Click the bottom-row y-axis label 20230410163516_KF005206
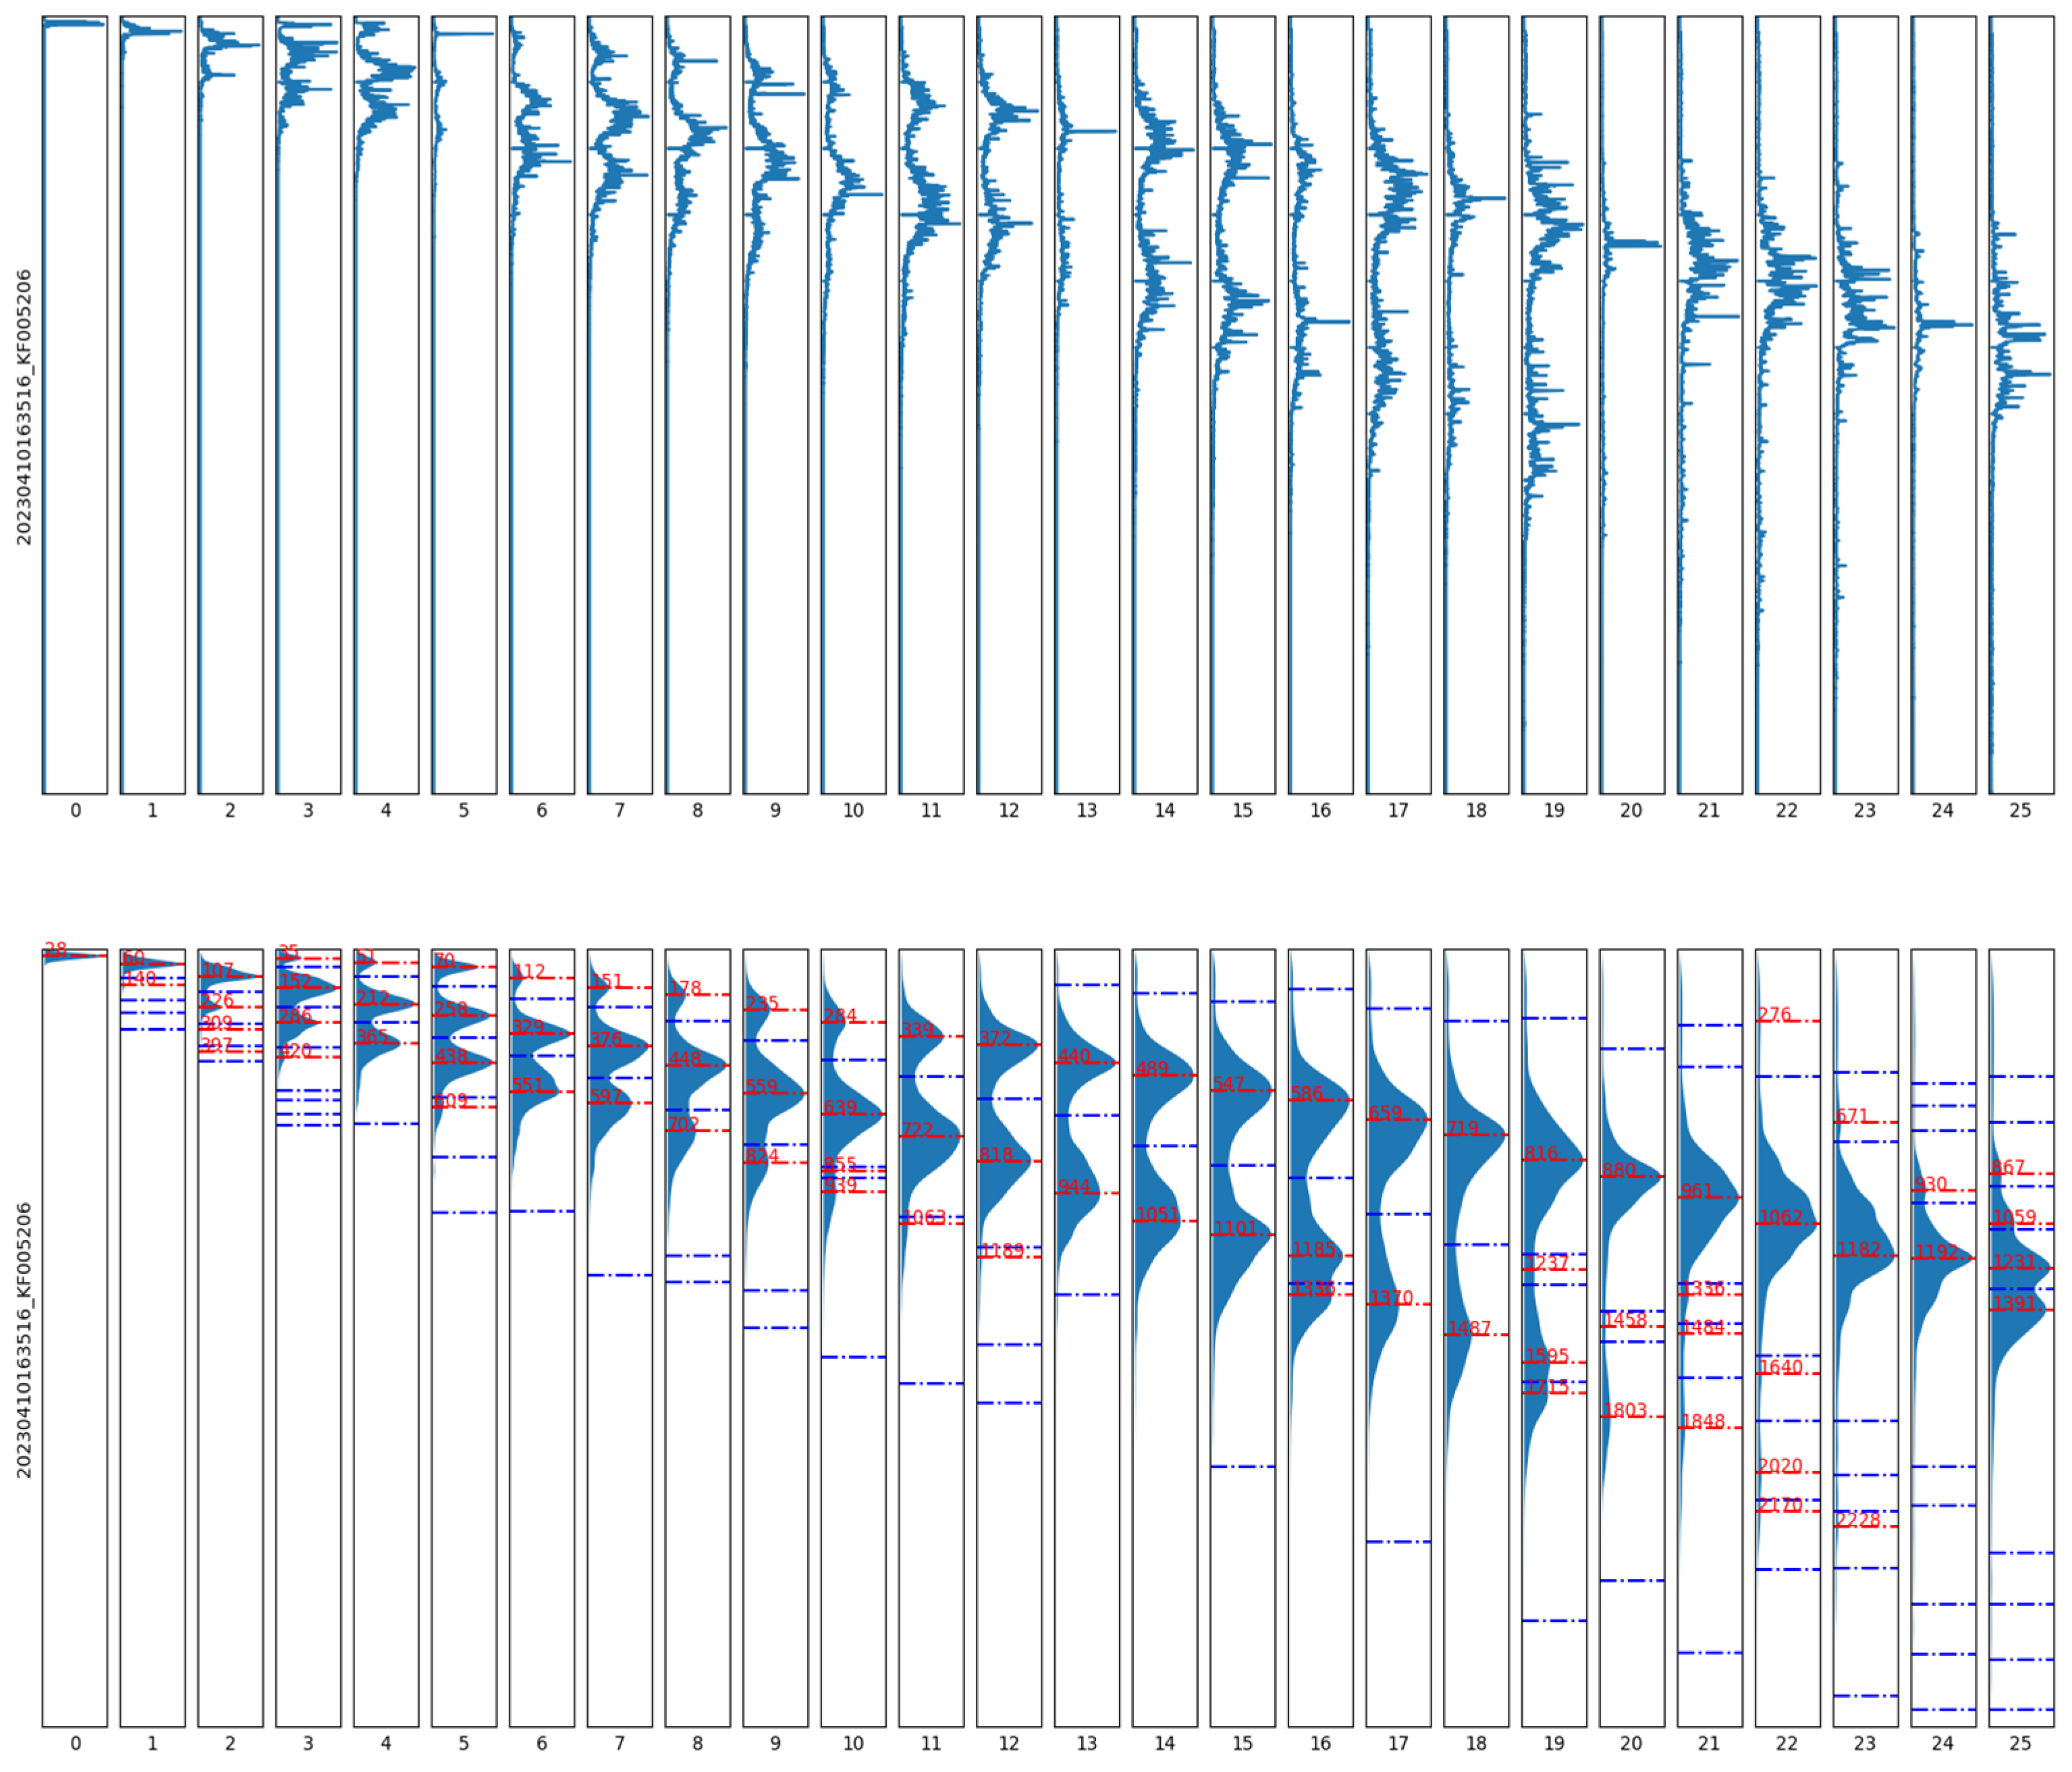 click(24, 1339)
